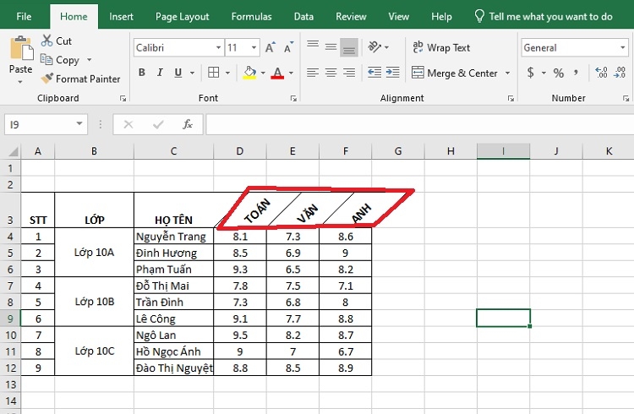Click Increase Decimal icon
Viewport: 634px width, 414px height.
(601, 73)
